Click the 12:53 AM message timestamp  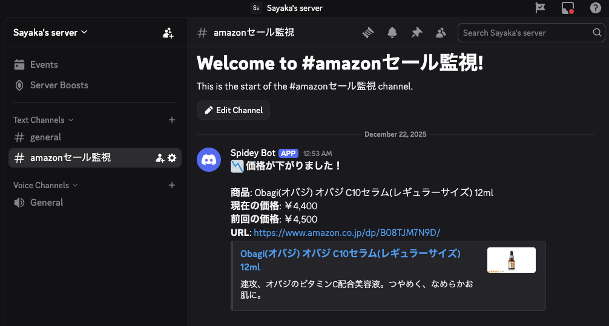click(x=317, y=154)
